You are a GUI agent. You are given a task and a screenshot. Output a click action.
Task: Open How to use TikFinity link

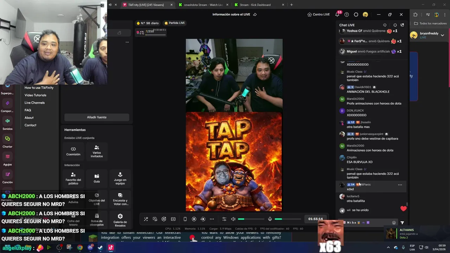pos(39,88)
